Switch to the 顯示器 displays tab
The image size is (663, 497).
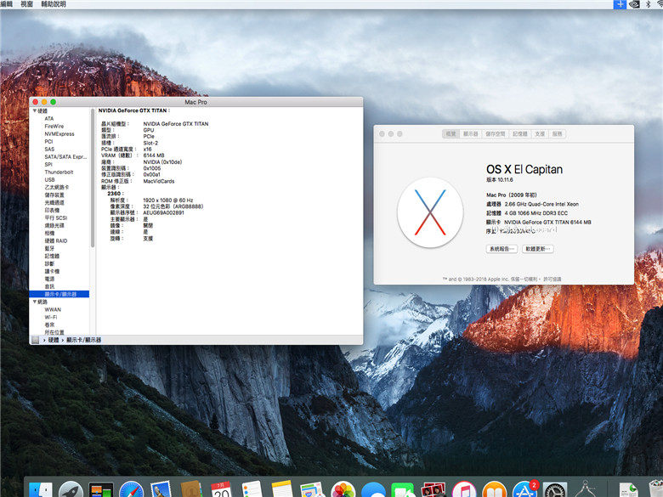tap(470, 134)
